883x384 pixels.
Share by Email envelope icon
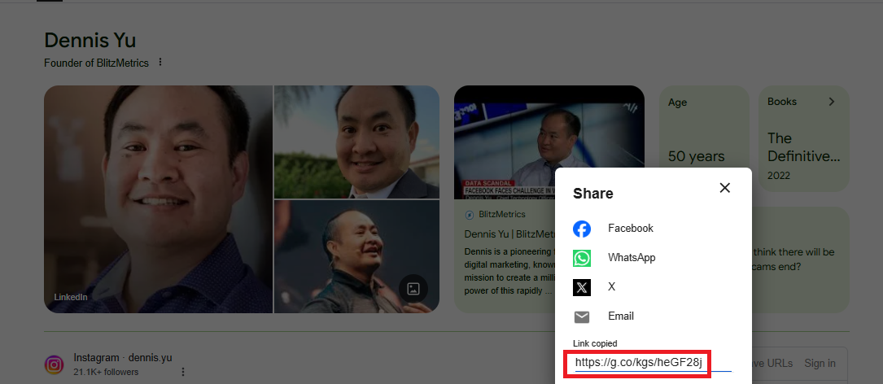(582, 317)
